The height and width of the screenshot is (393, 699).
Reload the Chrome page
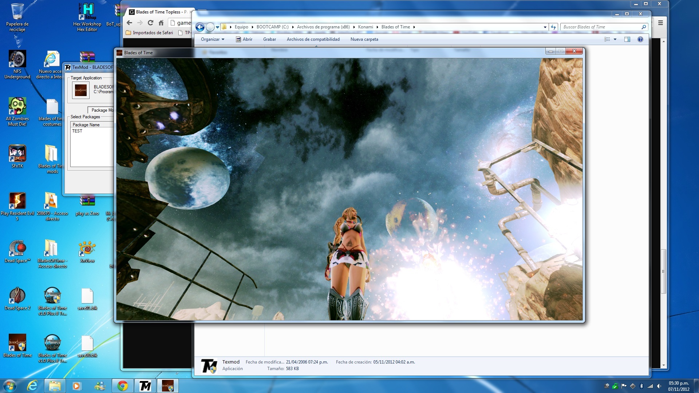coord(150,23)
